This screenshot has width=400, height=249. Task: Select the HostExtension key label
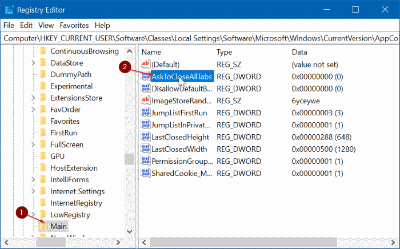[x=74, y=168]
